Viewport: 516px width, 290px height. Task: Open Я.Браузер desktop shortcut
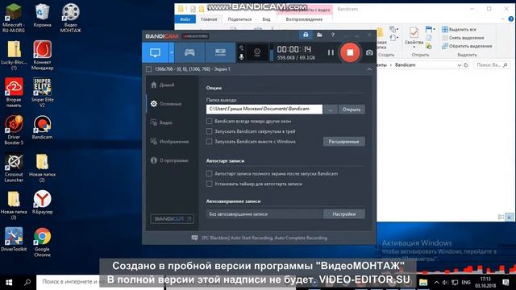(x=42, y=202)
